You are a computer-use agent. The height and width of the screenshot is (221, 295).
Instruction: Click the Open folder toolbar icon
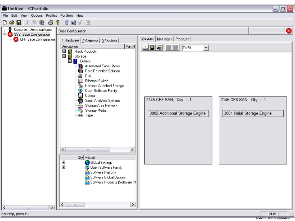12,23
